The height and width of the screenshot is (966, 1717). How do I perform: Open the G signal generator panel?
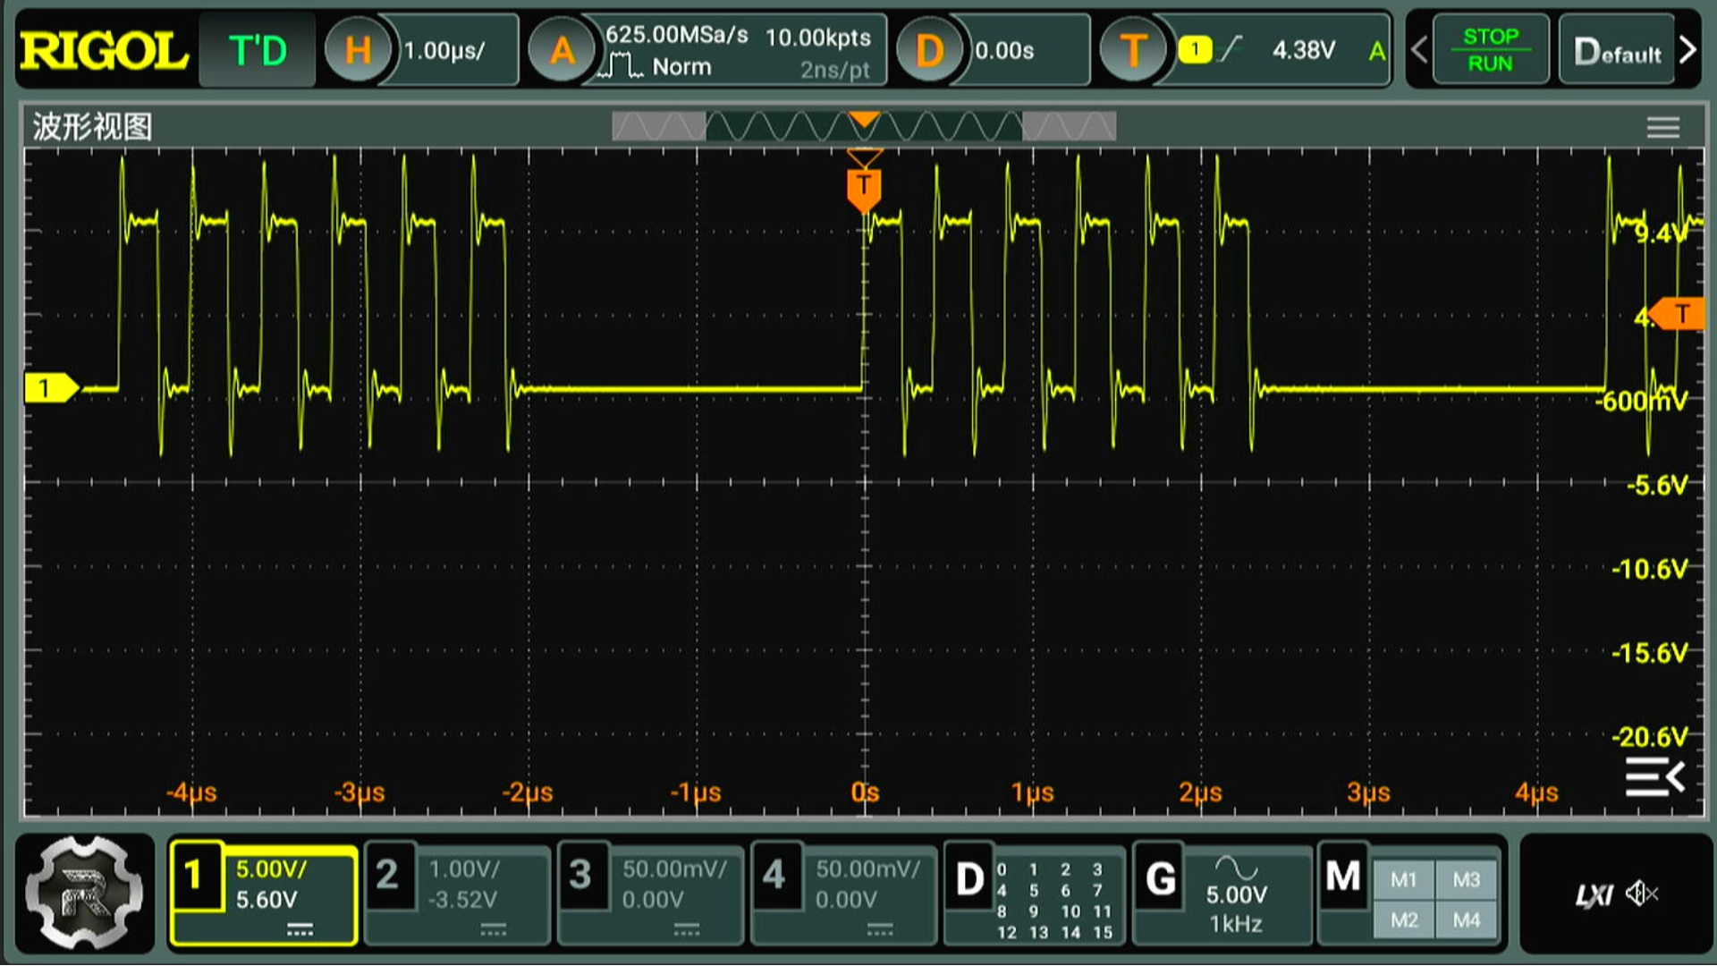coord(1222,894)
